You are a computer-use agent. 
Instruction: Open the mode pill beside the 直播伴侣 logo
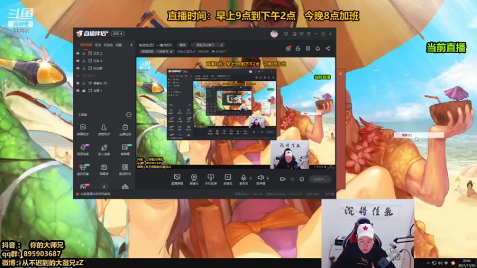pos(117,34)
